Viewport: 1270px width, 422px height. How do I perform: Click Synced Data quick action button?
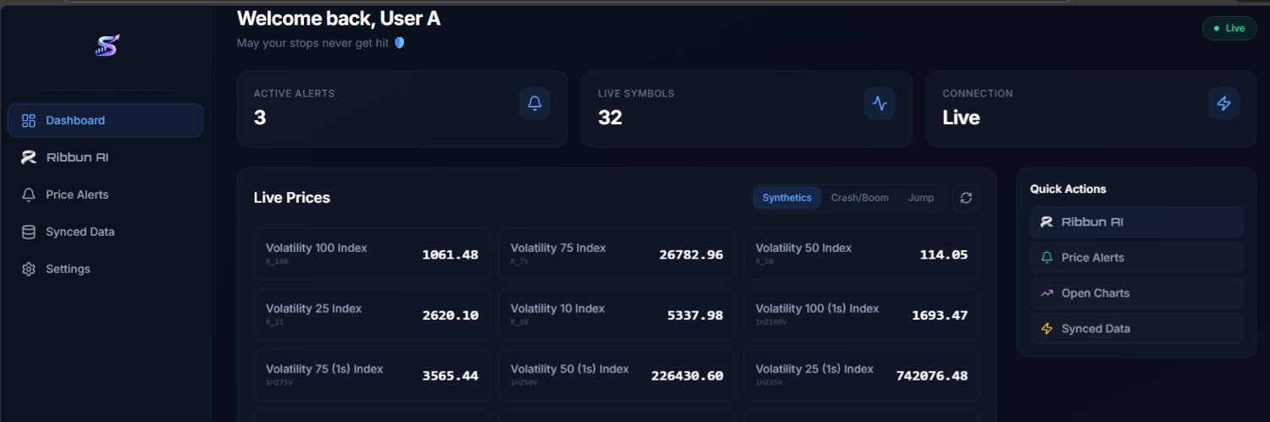tap(1136, 328)
